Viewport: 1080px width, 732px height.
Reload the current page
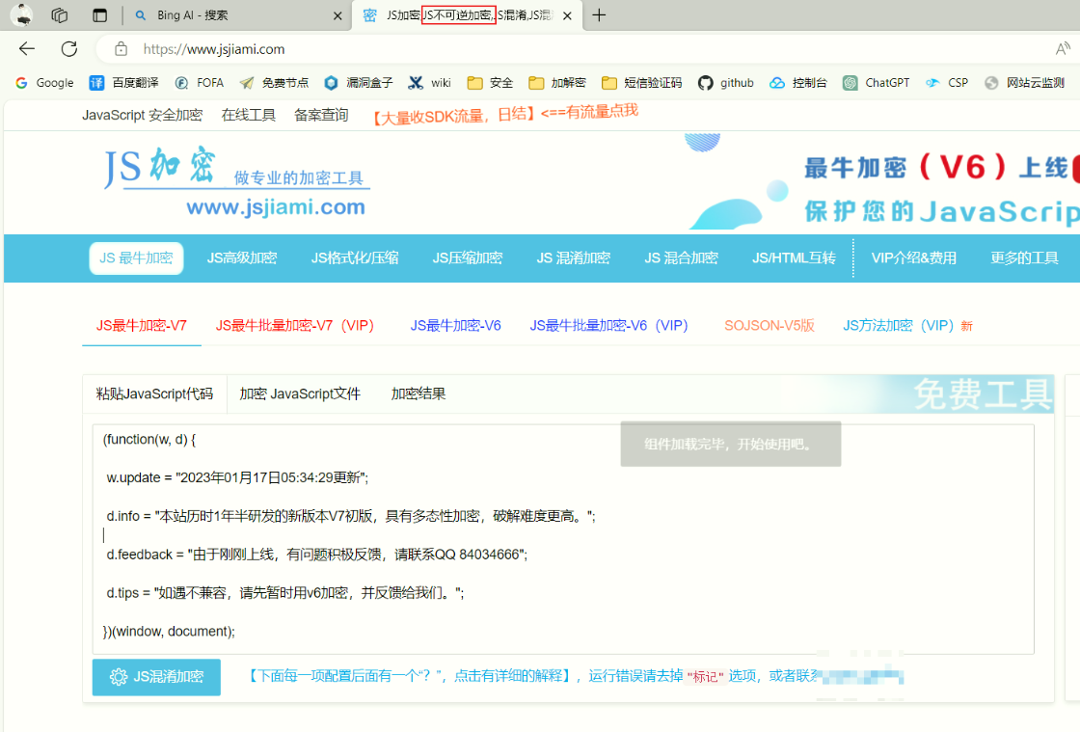point(68,49)
